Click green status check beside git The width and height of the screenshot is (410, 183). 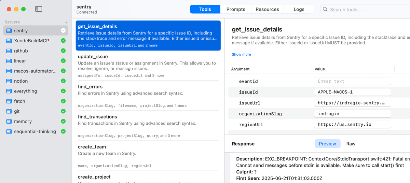click(63, 111)
